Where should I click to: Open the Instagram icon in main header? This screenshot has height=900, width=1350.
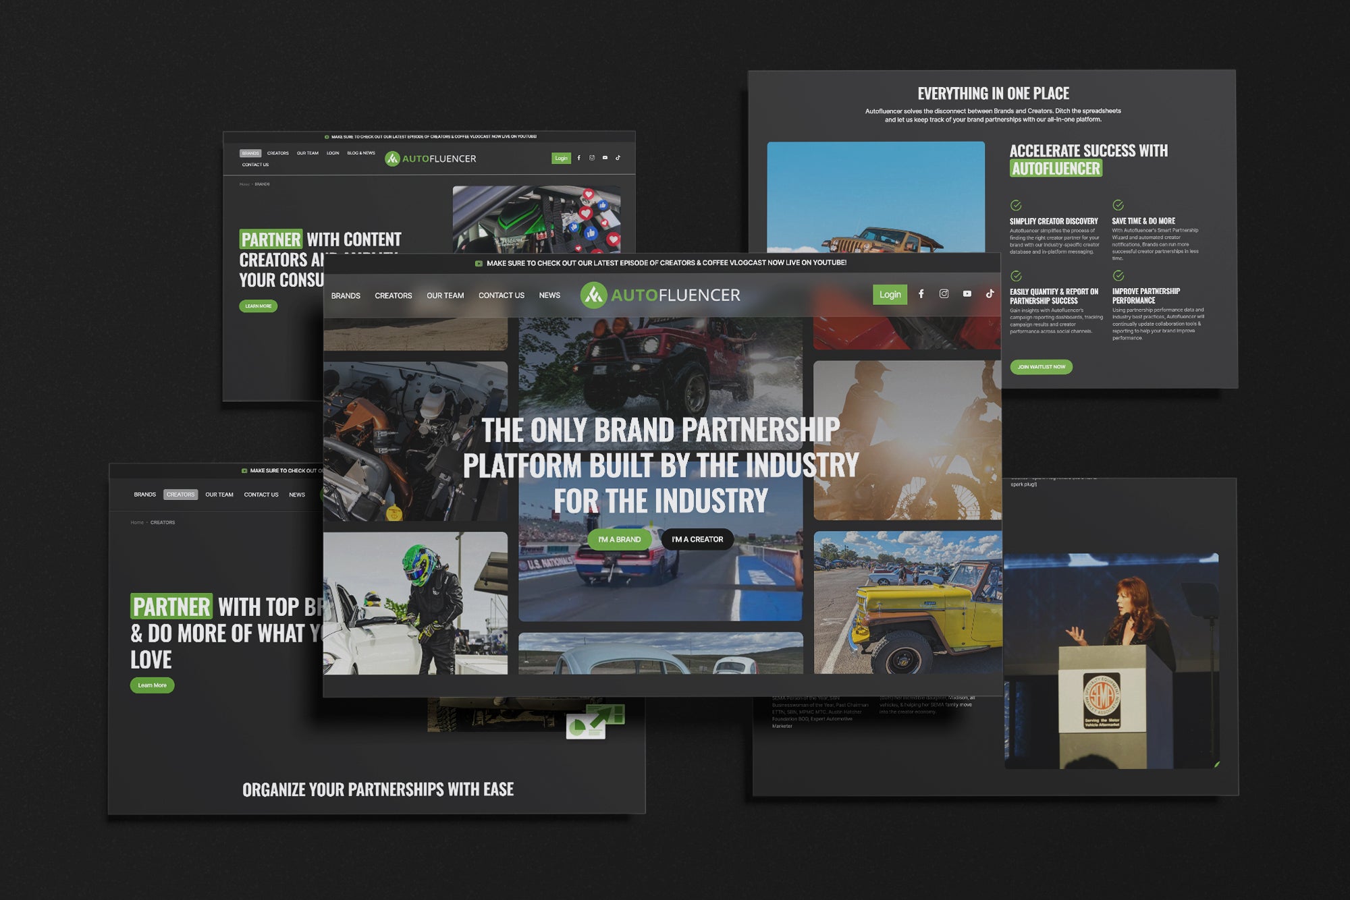point(944,294)
